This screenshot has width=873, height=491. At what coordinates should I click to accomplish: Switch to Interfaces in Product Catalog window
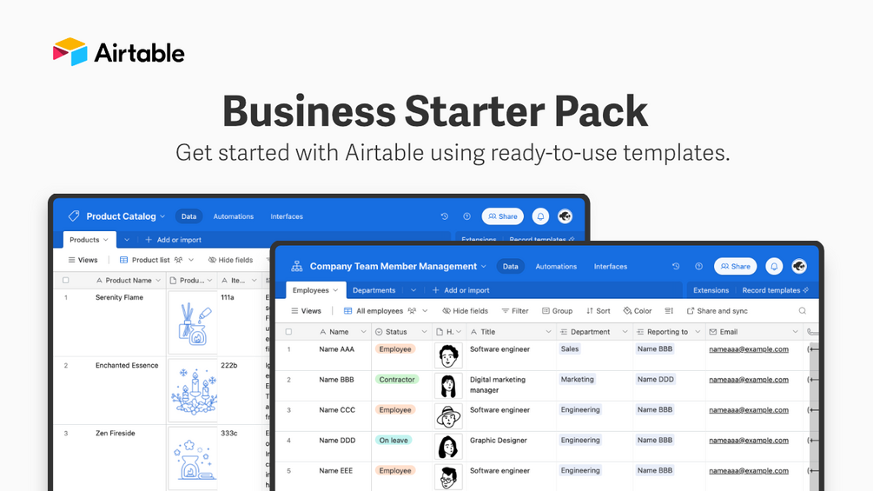pyautogui.click(x=287, y=216)
